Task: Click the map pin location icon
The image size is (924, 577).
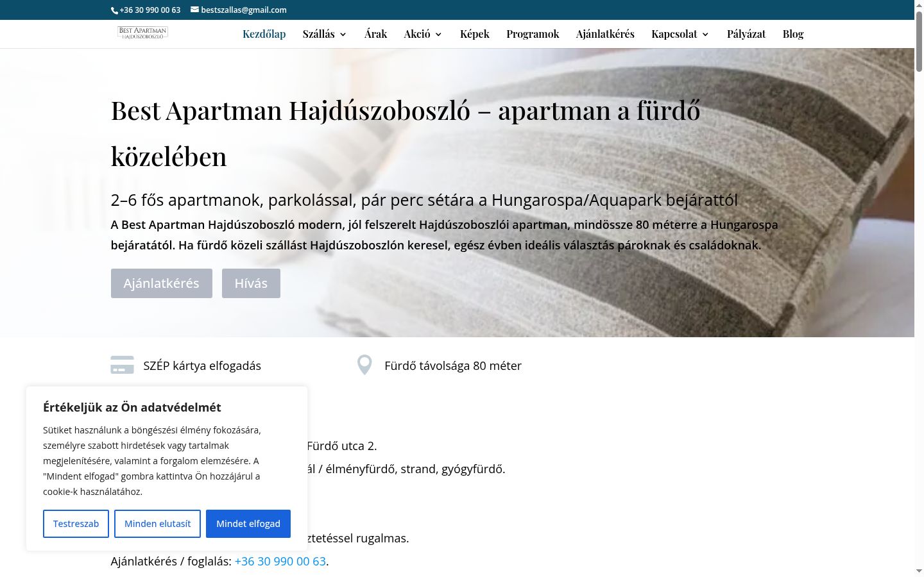Action: [364, 365]
